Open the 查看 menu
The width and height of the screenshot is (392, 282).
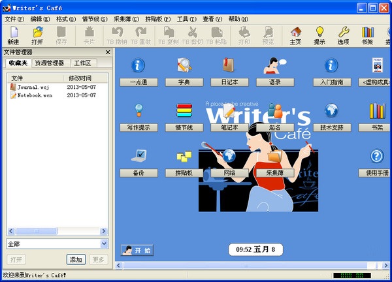[x=212, y=19]
